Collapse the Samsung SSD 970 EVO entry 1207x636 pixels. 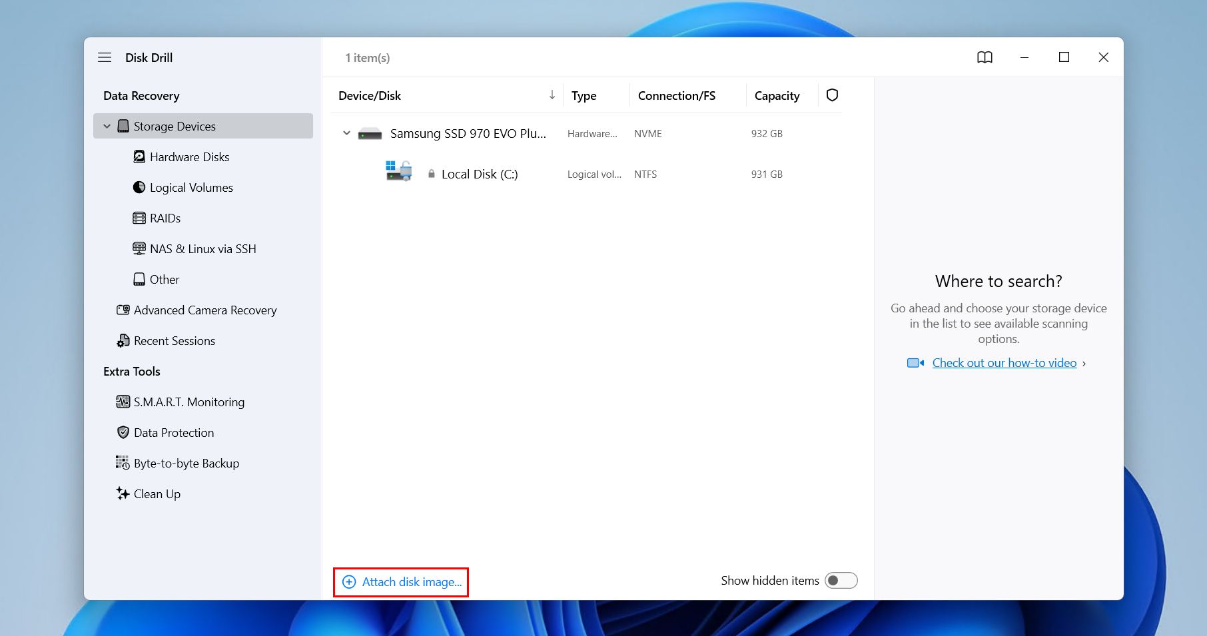tap(346, 133)
